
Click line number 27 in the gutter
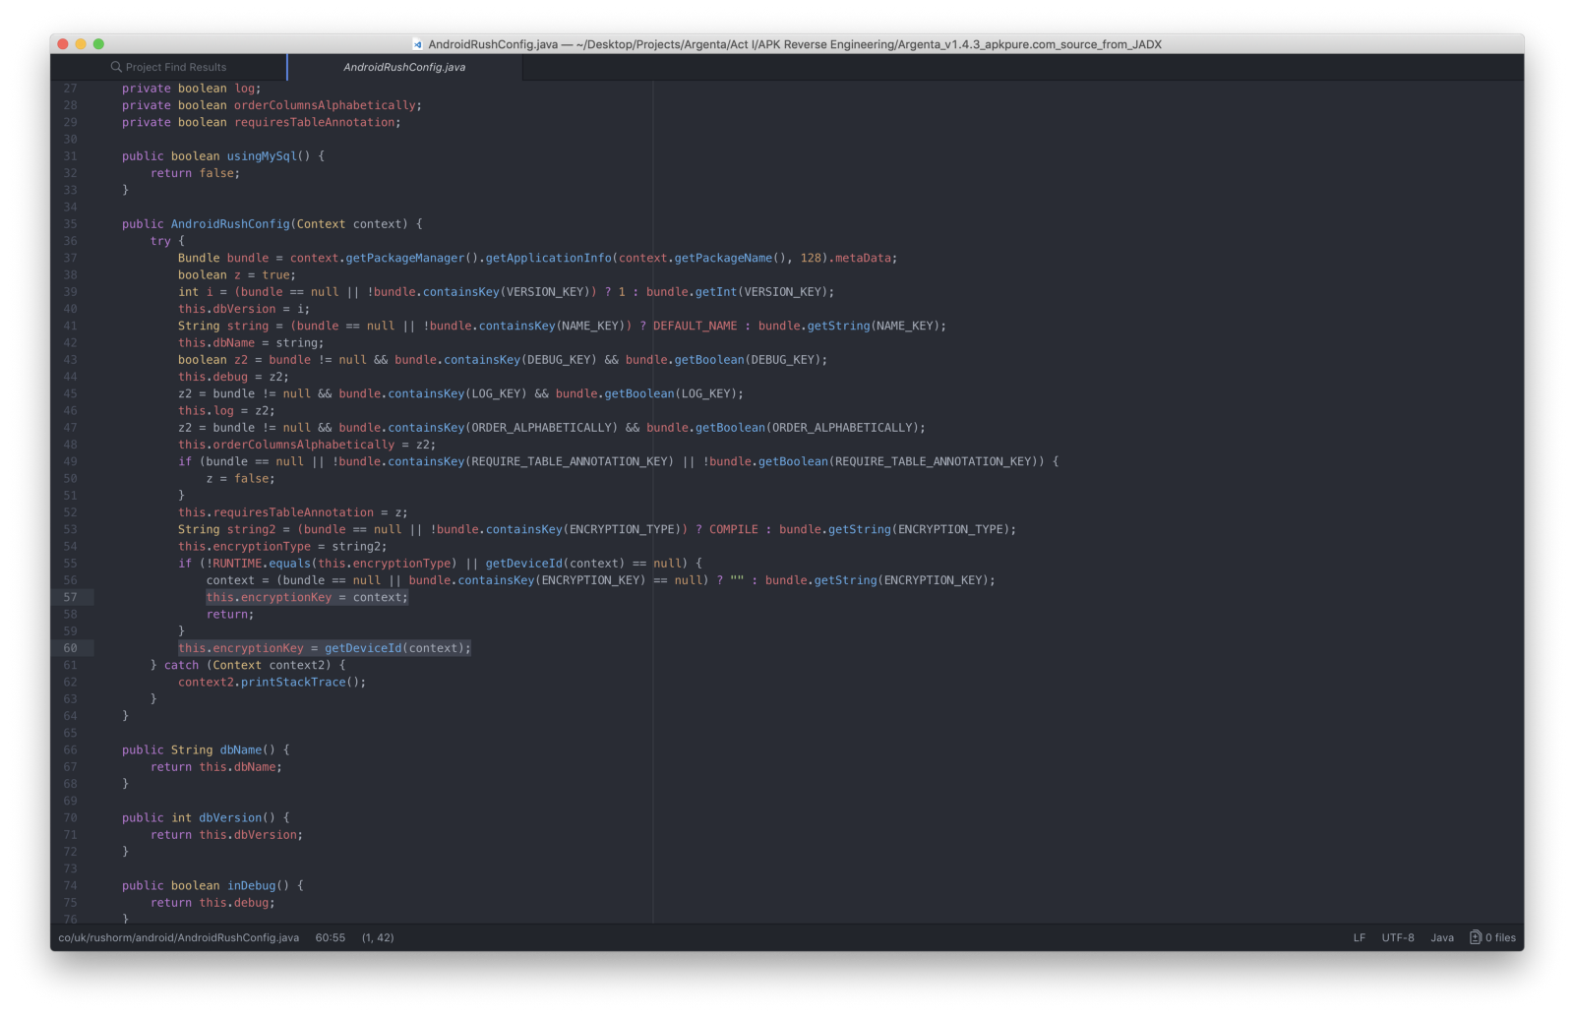71,89
